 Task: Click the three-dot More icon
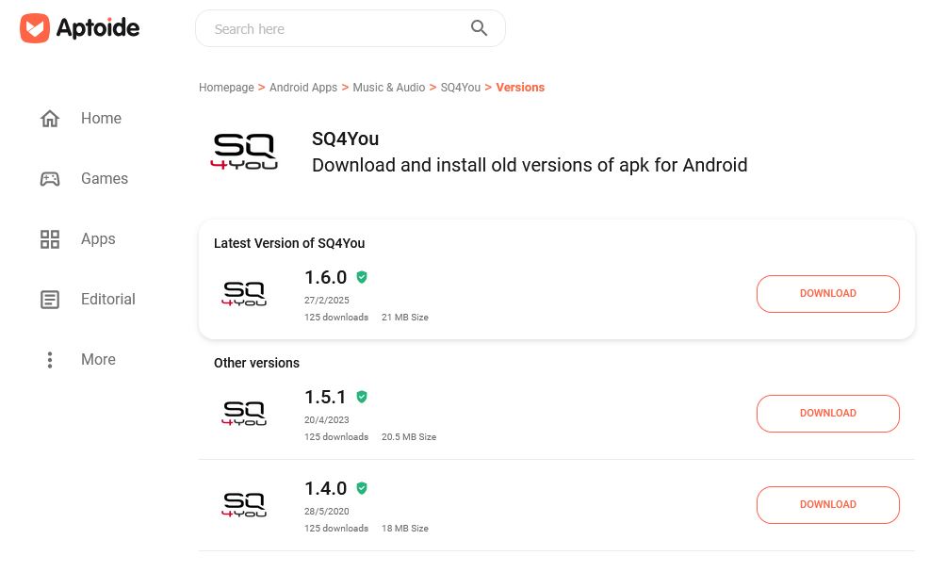click(50, 360)
